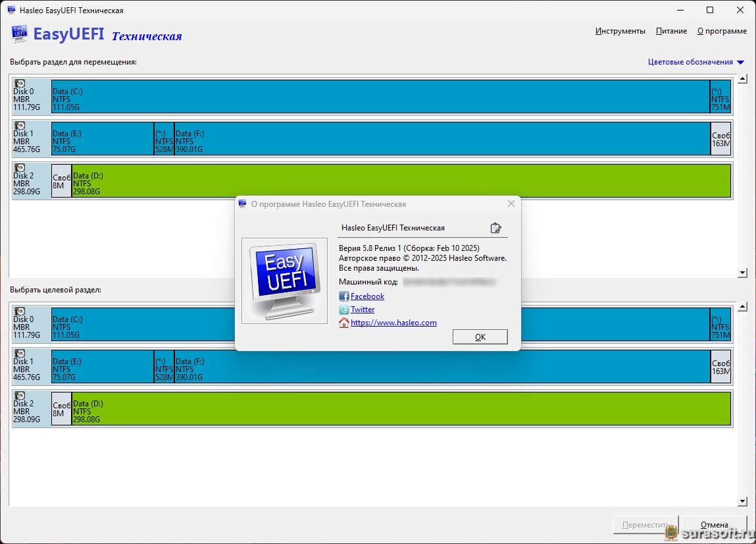756x544 pixels.
Task: Click the Facebook icon in About dialog
Action: pyautogui.click(x=343, y=296)
